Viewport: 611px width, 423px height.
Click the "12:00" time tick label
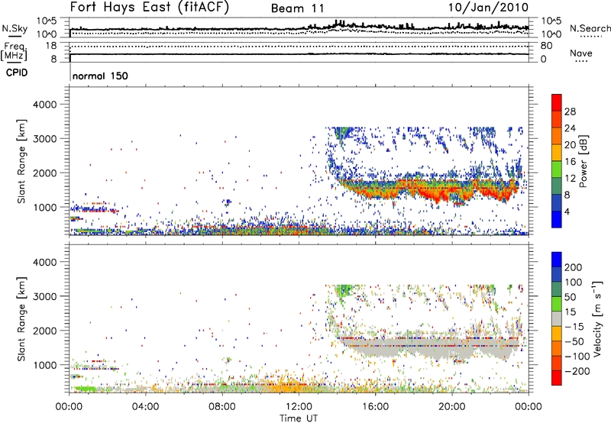click(x=299, y=407)
